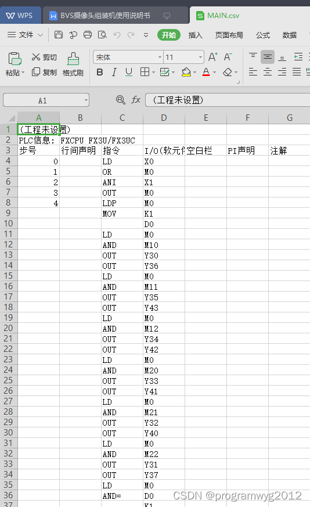
Task: Click the Save icon in quick toolbar
Action: tap(59, 35)
